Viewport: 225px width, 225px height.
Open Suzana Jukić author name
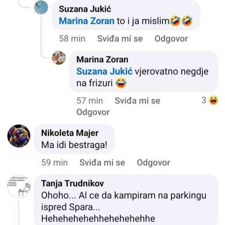85,9
